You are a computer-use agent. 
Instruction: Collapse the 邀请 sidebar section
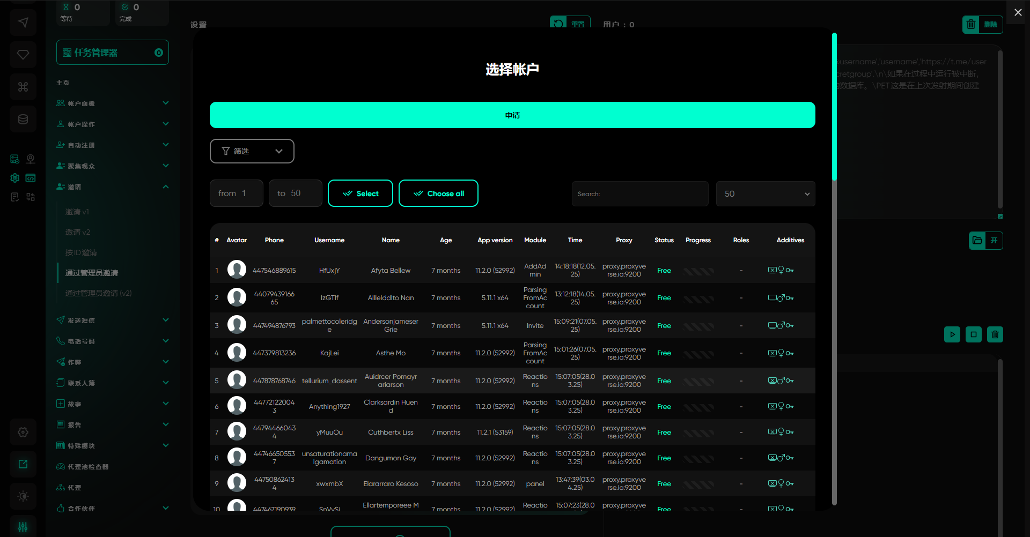(113, 187)
